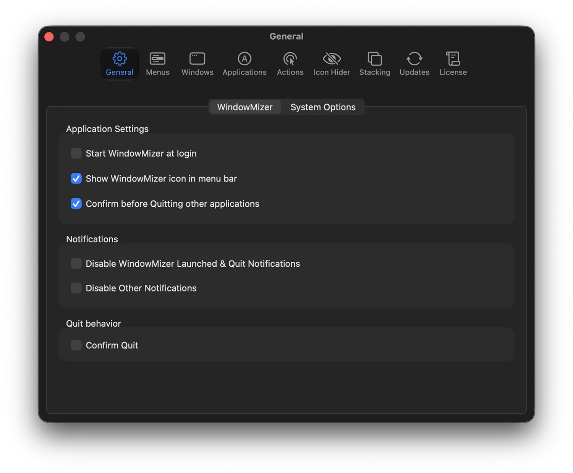
Task: Click the General window title
Action: (x=286, y=36)
